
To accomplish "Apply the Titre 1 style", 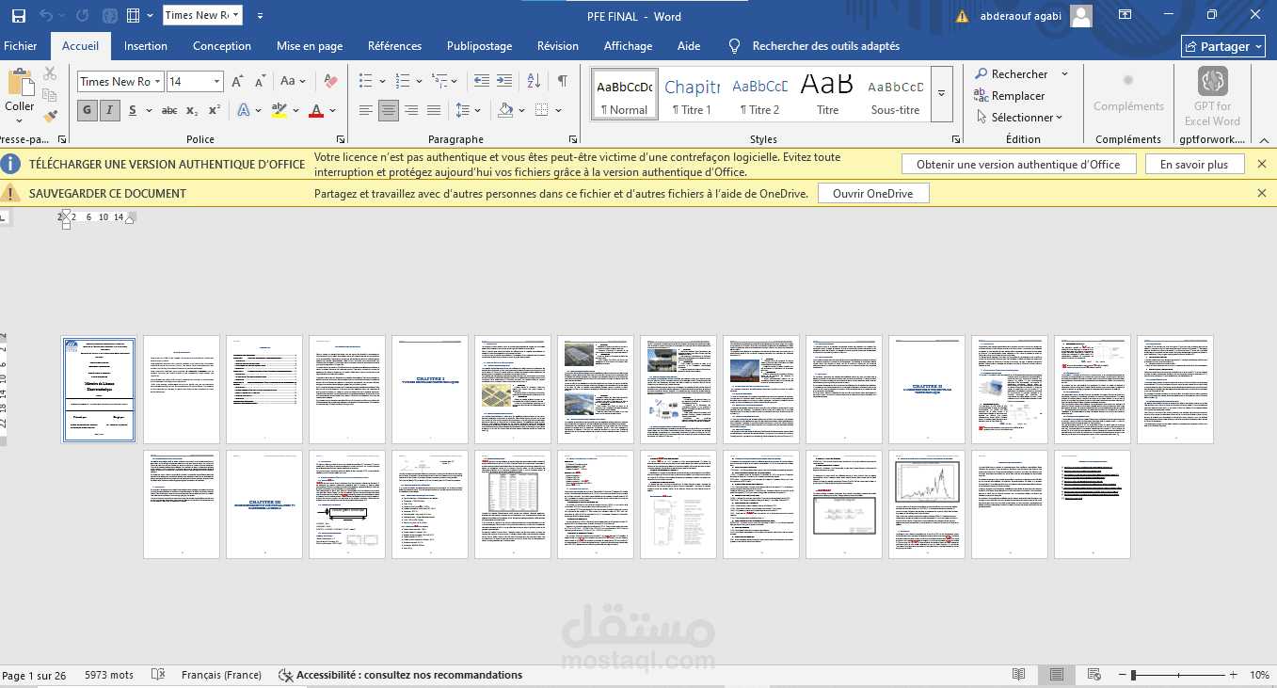I will pos(692,93).
